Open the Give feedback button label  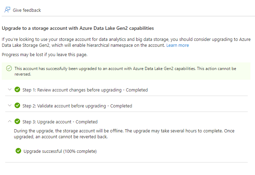27,10
